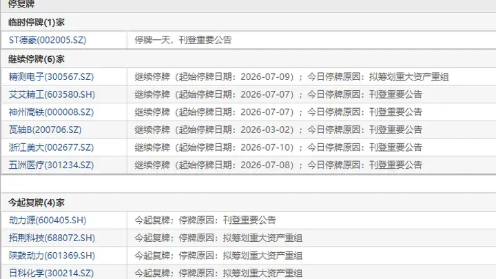Click 浙江美大 suspension reason dated 2026-07-10
Viewport: 496px width, 279px height.
coord(278,147)
